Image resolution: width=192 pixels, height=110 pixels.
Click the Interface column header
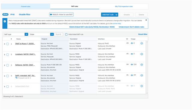pyautogui.click(x=101, y=39)
